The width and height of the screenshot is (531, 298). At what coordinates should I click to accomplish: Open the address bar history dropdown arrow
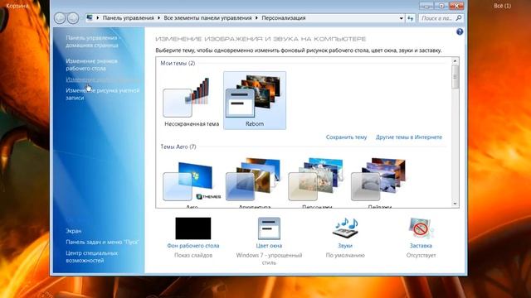tap(402, 18)
